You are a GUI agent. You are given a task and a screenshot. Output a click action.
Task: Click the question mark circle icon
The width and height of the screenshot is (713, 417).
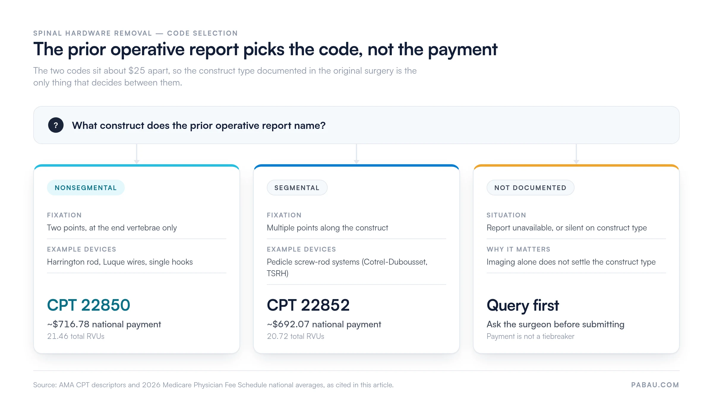[x=56, y=125]
